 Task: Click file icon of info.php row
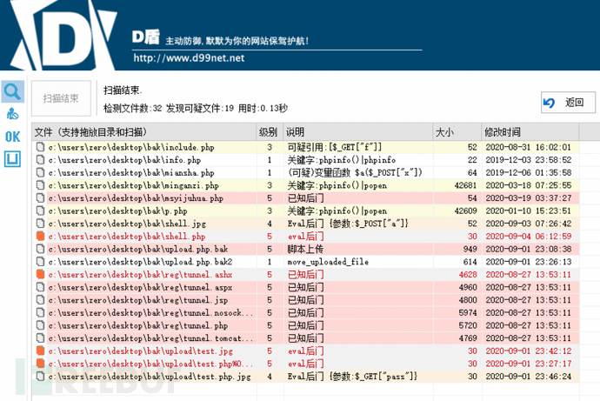pyautogui.click(x=40, y=159)
